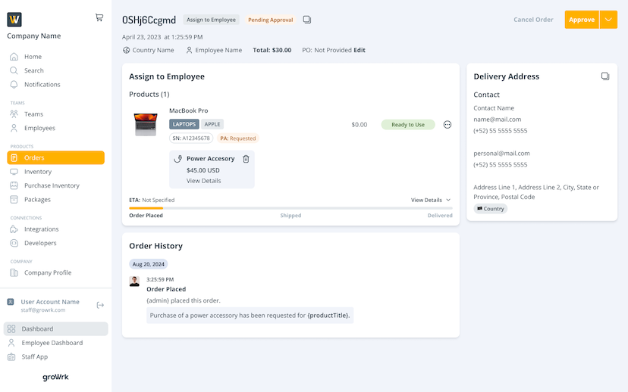Click the order shipping progress bar
This screenshot has width=628, height=392.
[290, 207]
